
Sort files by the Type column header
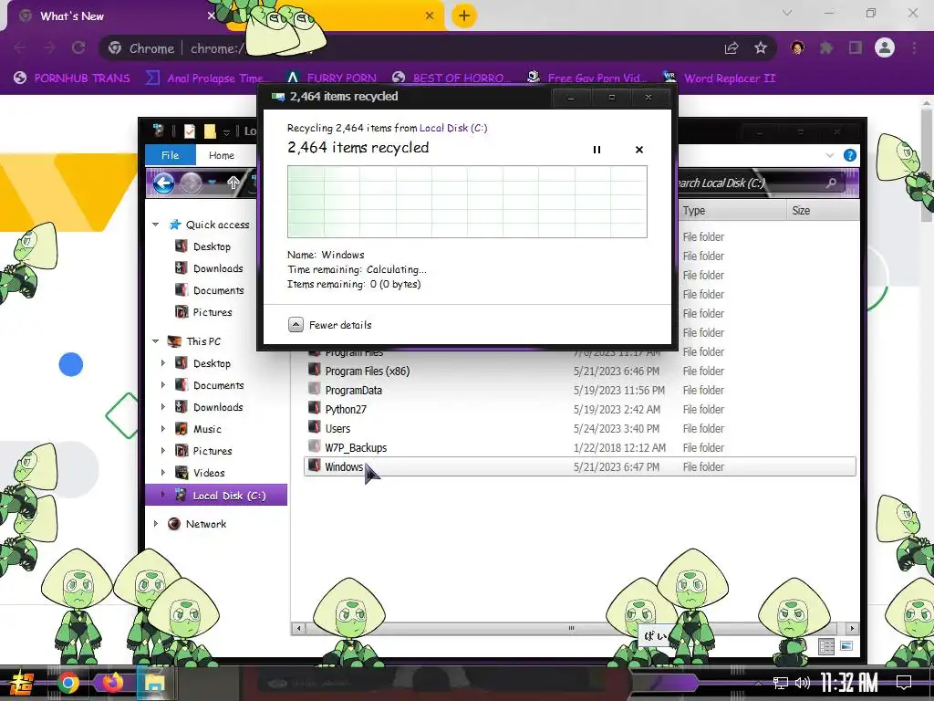click(x=732, y=211)
